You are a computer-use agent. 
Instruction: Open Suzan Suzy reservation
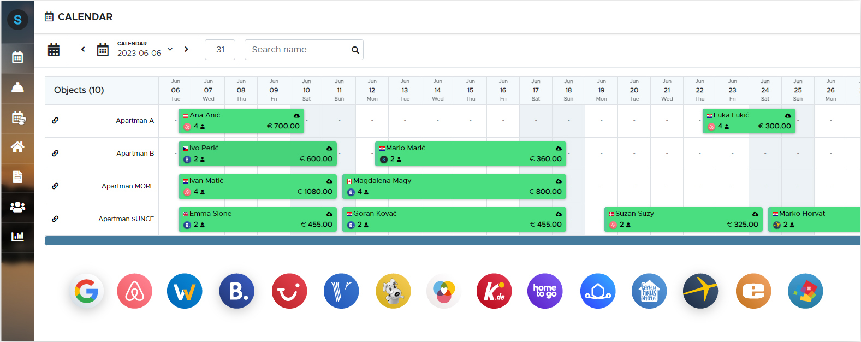[x=684, y=219]
